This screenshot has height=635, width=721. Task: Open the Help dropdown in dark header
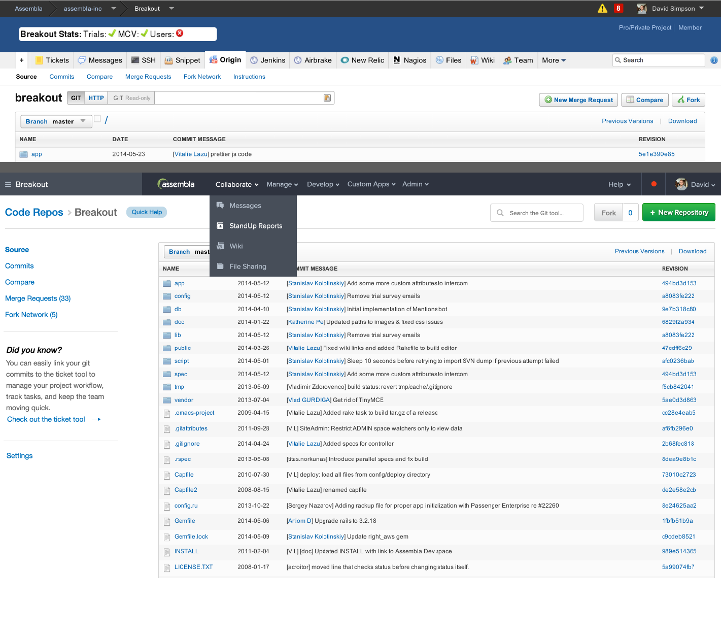(620, 184)
